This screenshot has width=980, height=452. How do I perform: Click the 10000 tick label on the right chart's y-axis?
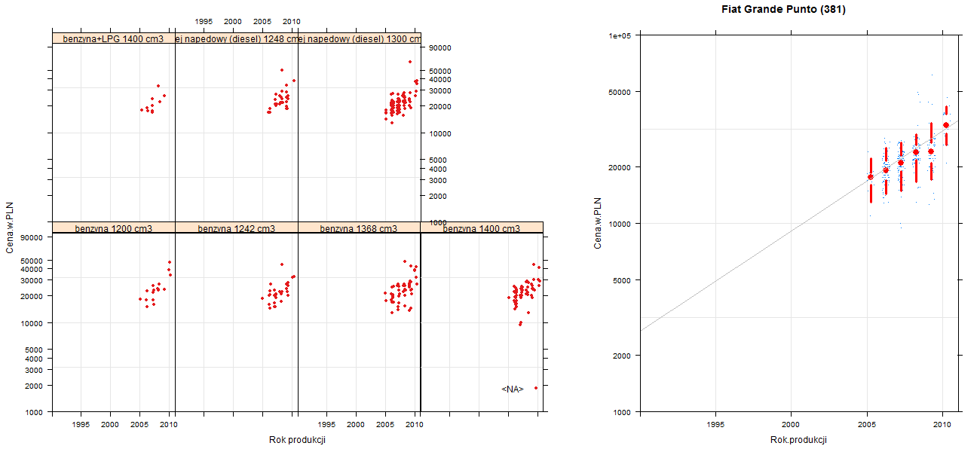point(621,223)
